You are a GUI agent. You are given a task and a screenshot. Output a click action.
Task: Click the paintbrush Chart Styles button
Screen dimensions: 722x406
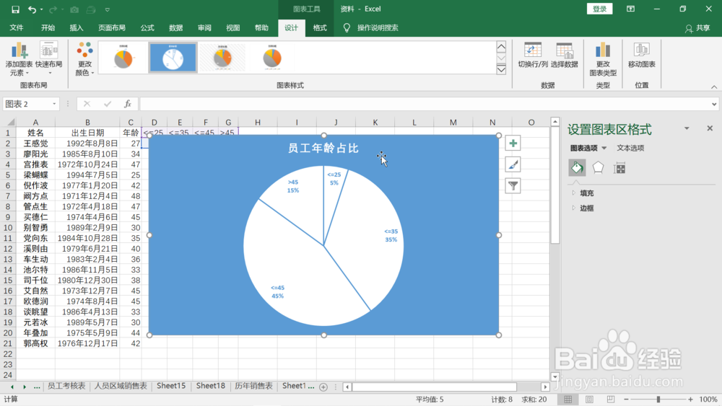point(513,164)
